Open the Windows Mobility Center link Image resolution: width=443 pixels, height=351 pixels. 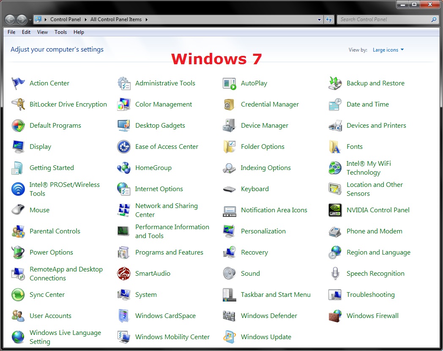click(172, 337)
